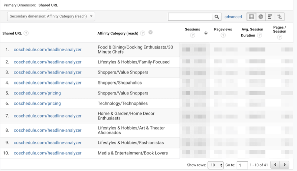Select Art & Theater Aficionados cell
297x171 pixels.
pyautogui.click(x=131, y=130)
